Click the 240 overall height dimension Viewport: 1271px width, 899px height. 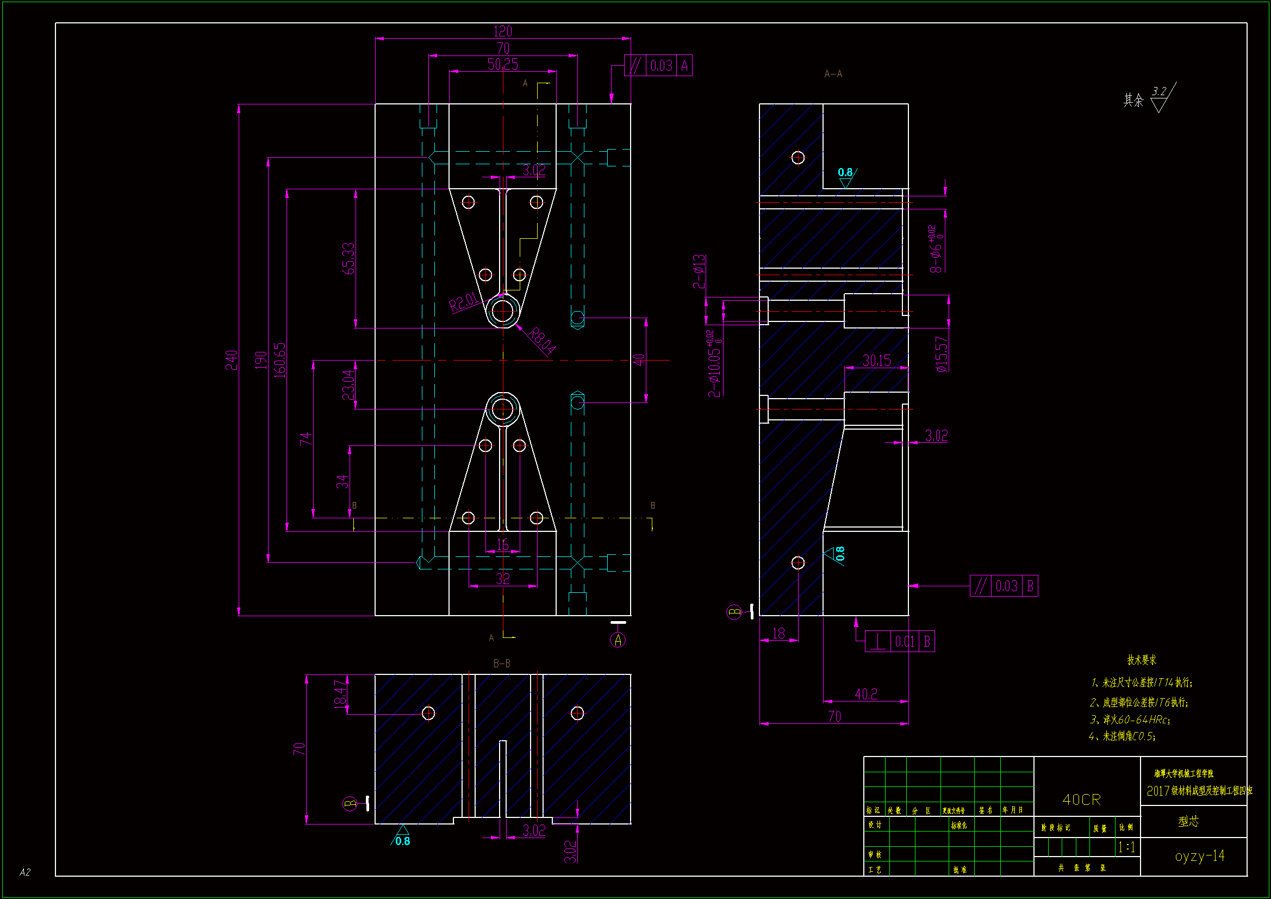pyautogui.click(x=232, y=360)
